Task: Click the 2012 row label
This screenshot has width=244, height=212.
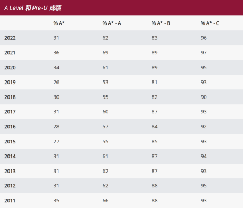Action: [10, 186]
